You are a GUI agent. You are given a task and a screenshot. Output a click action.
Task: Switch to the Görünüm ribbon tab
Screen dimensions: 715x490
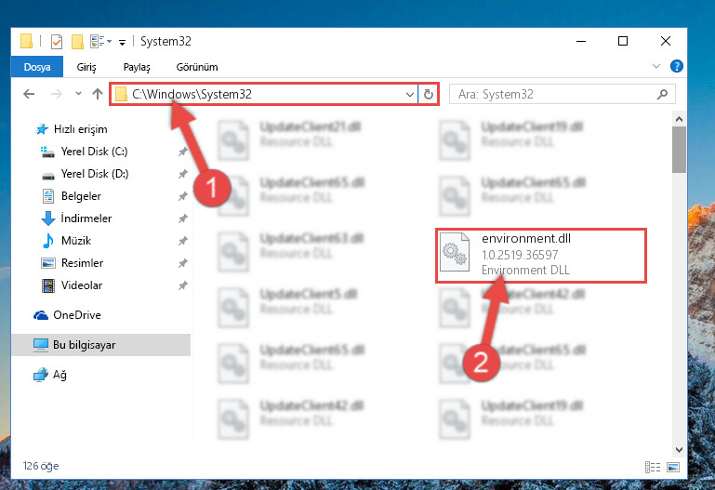point(197,67)
